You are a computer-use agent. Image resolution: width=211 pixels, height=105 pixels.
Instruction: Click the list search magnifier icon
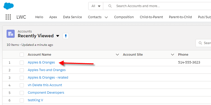click(200, 43)
